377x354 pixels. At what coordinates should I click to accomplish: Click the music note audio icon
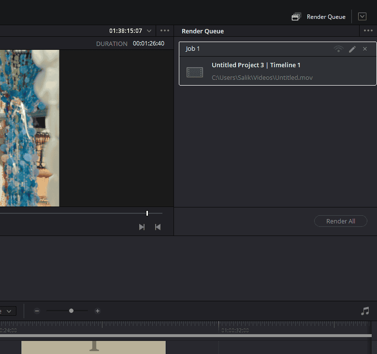365,311
